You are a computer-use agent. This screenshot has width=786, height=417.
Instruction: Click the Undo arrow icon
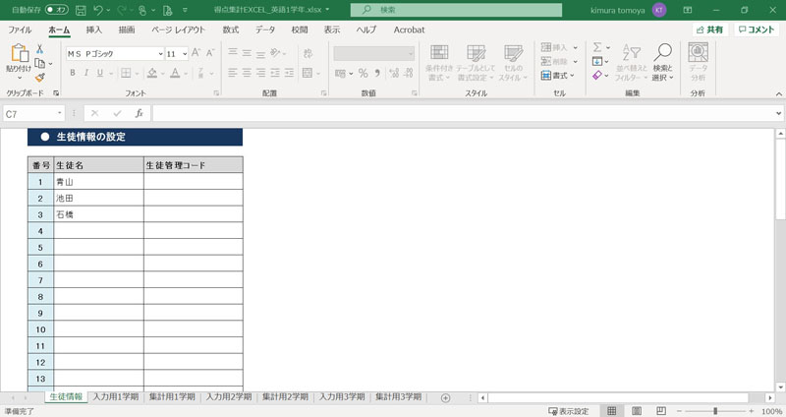pyautogui.click(x=97, y=9)
